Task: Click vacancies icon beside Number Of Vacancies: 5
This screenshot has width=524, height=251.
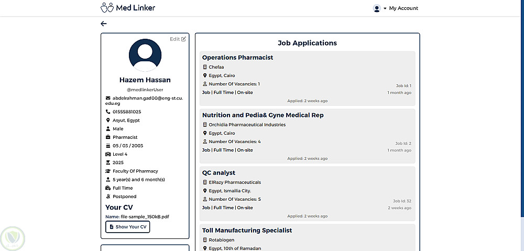Action: coord(205,199)
